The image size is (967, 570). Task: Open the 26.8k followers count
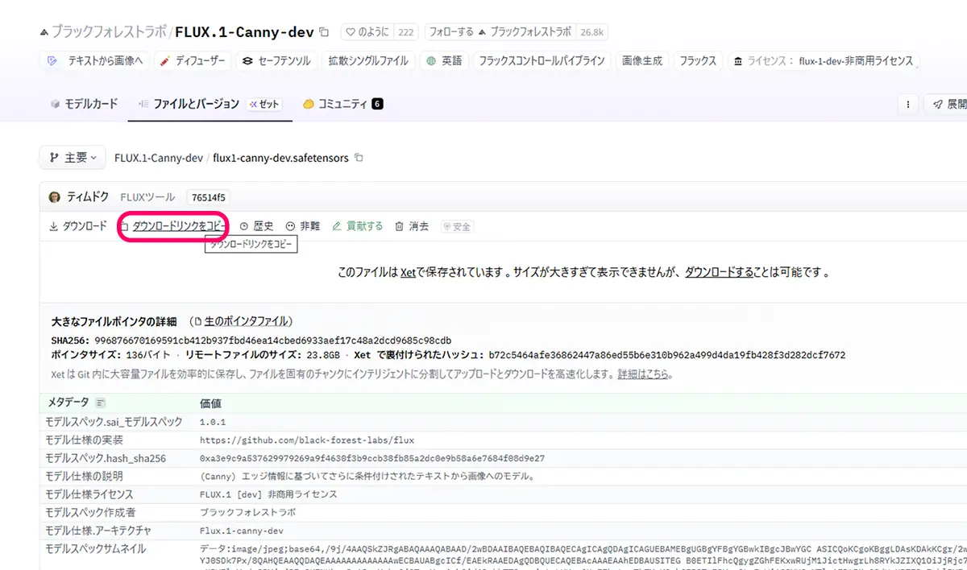(x=592, y=32)
